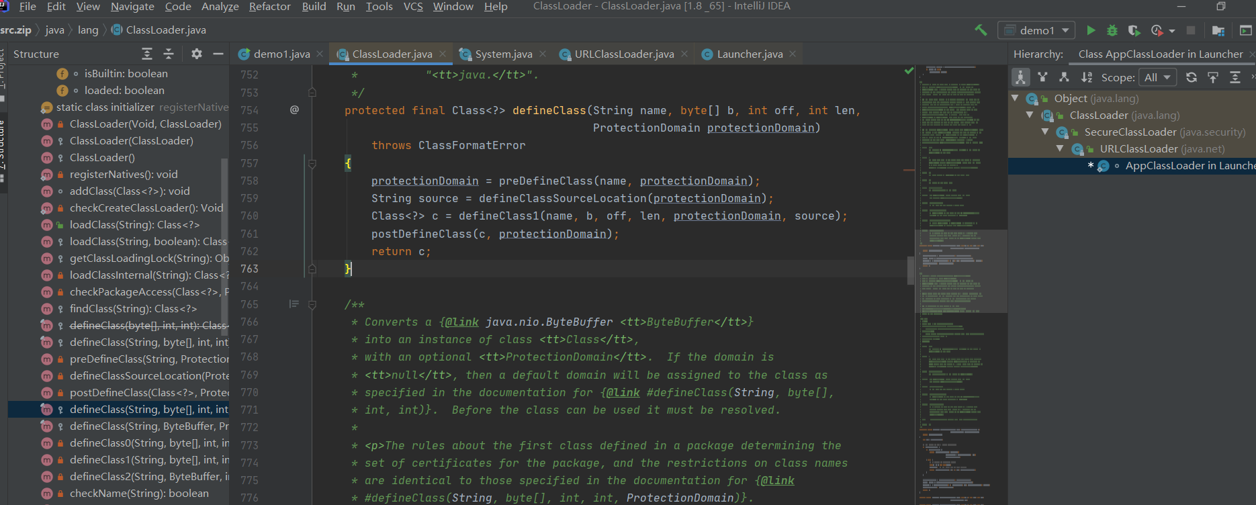The height and width of the screenshot is (505, 1256).
Task: Switch to the System.java editor tab
Action: coord(503,54)
